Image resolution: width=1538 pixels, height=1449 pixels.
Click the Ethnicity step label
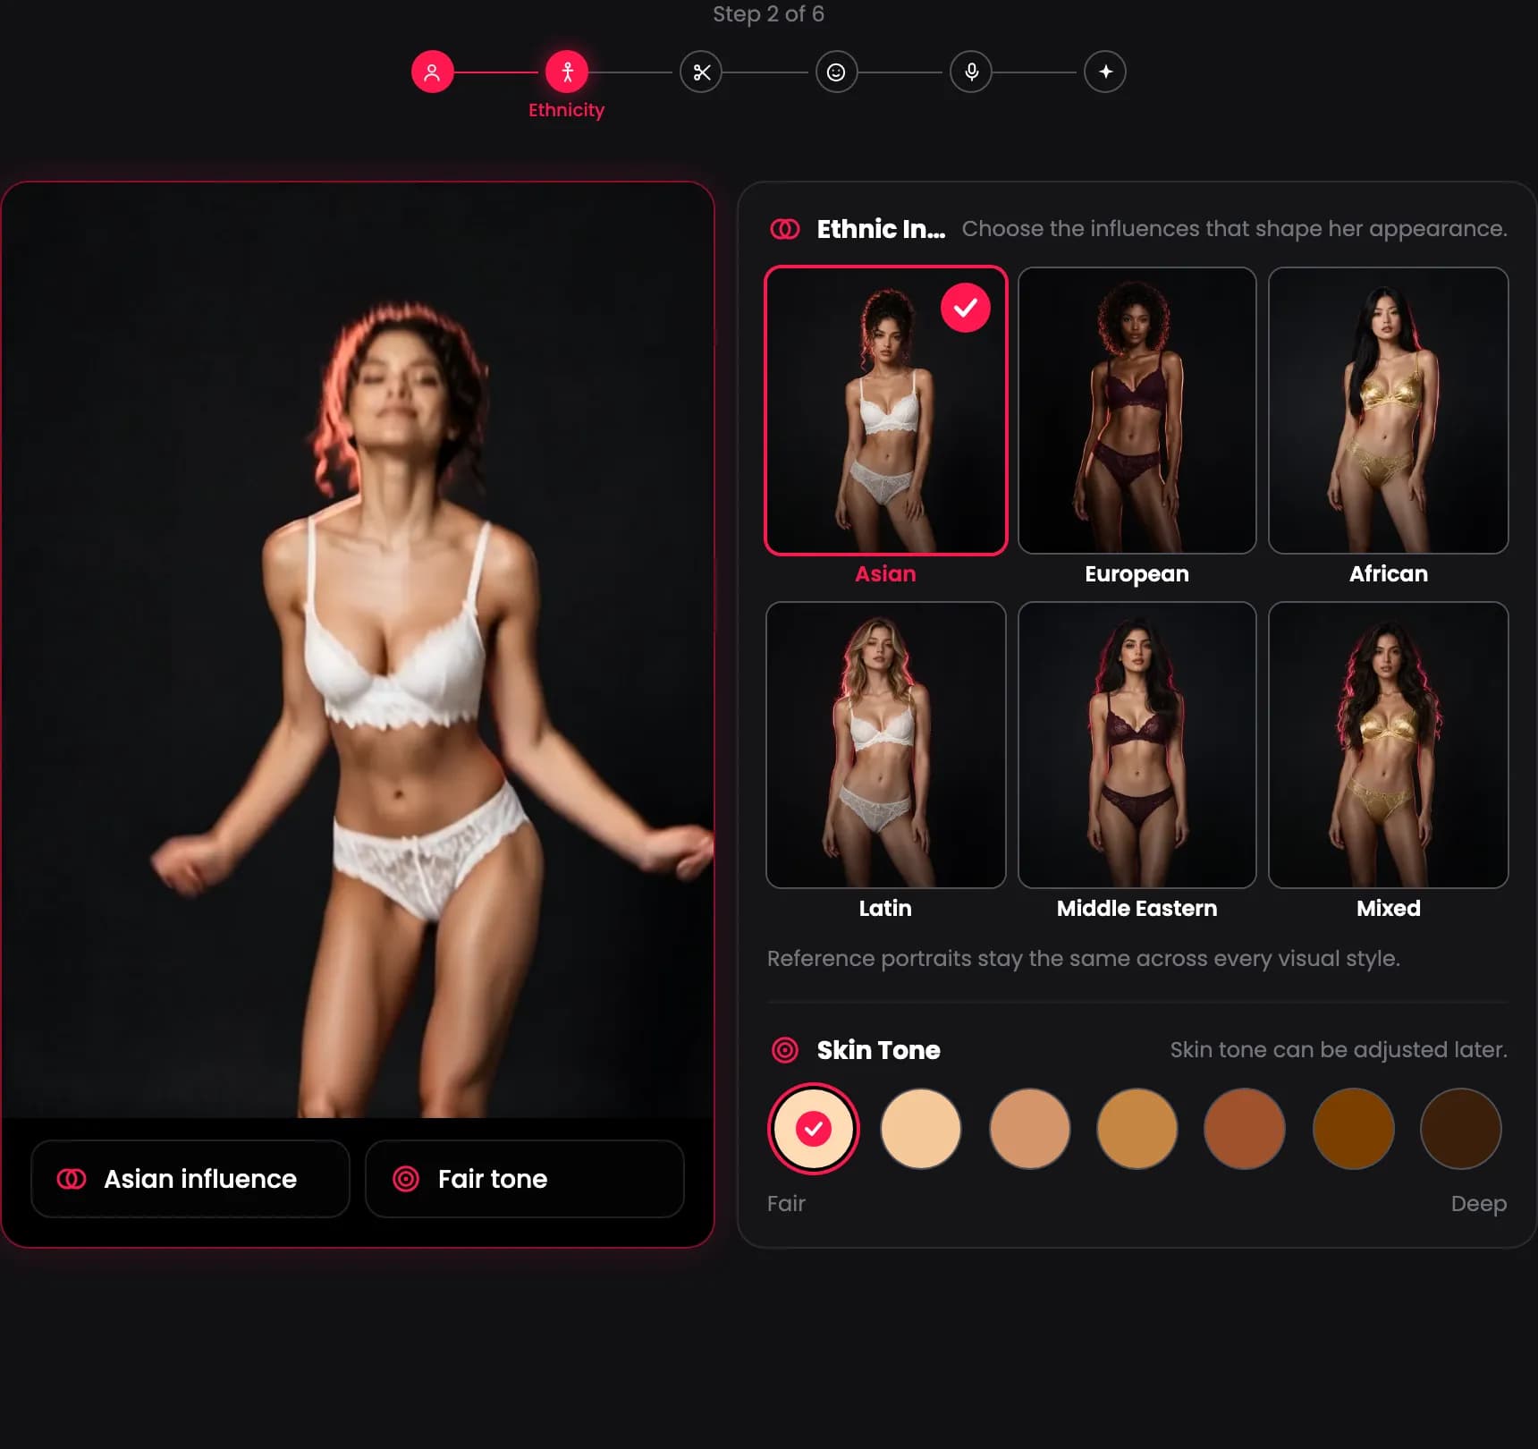click(x=567, y=110)
